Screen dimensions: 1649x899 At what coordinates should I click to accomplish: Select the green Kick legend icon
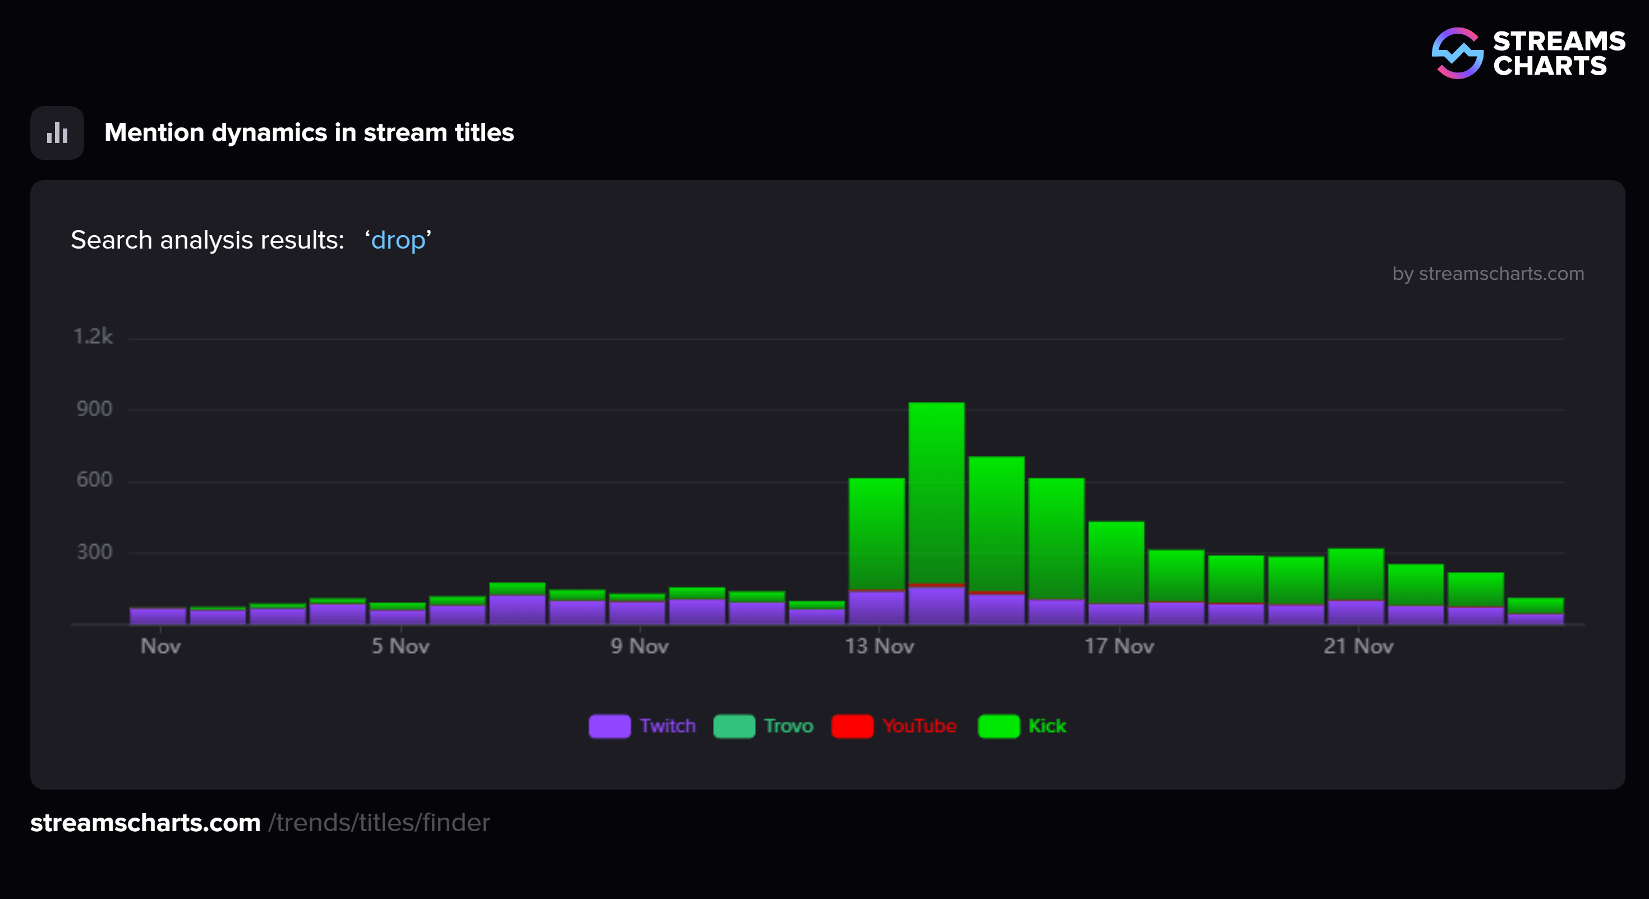[x=999, y=726]
